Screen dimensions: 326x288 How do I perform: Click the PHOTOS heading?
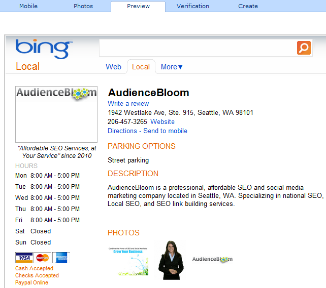123,233
